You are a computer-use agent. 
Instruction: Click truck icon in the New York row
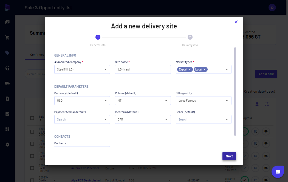(266, 168)
